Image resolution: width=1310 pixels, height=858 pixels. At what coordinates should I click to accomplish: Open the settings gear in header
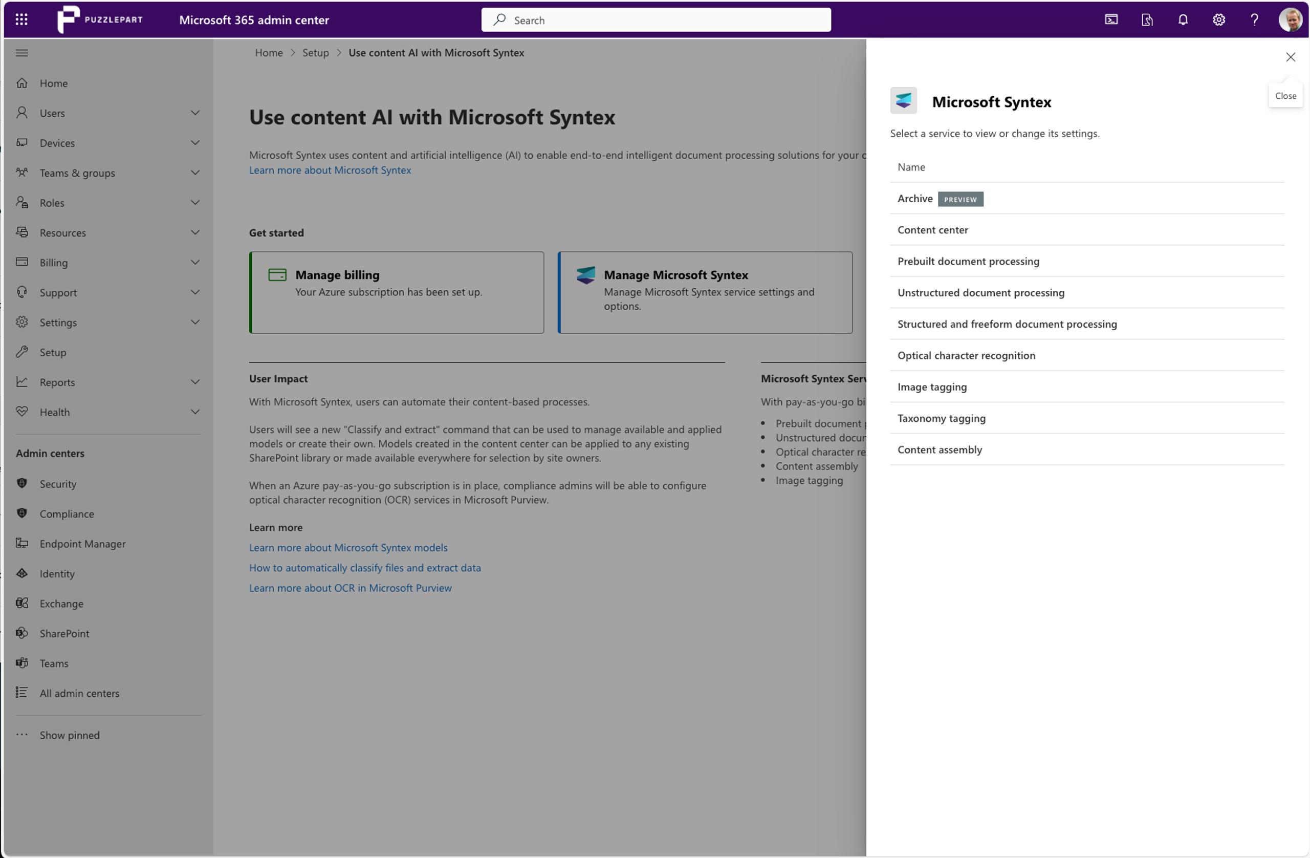pos(1218,20)
